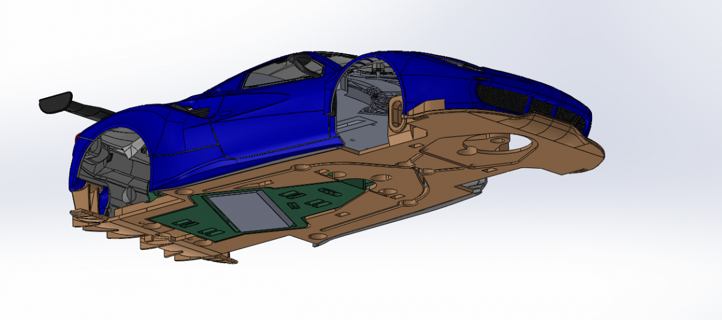Select the black mesh front grille

coord(499,95)
